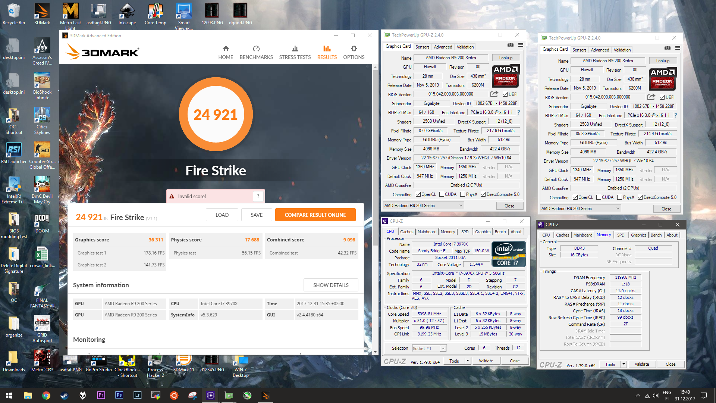The width and height of the screenshot is (716, 403).
Task: Toggle CUDA checkbox in left GPU-Z
Action: pos(442,194)
